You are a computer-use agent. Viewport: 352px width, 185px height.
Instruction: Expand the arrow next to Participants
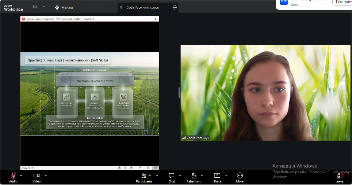[157, 176]
